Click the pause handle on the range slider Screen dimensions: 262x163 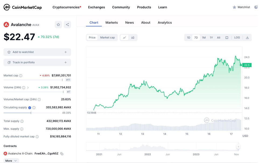pos(239,147)
